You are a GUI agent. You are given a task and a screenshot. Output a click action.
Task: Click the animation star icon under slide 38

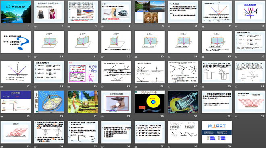click(x=169, y=146)
